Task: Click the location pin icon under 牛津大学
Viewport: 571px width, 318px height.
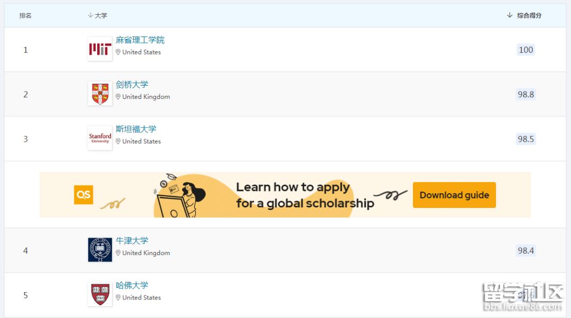Action: pos(118,253)
